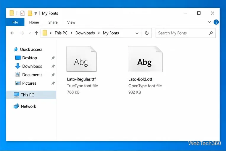The height and width of the screenshot is (151, 226).
Task: Click the Search My Fonts field
Action: 185,33
